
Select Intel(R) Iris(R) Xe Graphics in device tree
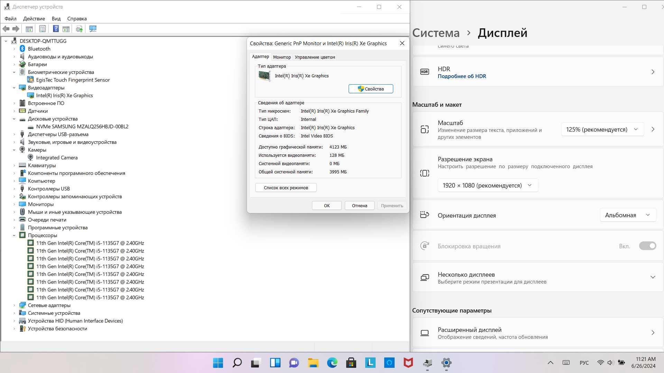64,95
